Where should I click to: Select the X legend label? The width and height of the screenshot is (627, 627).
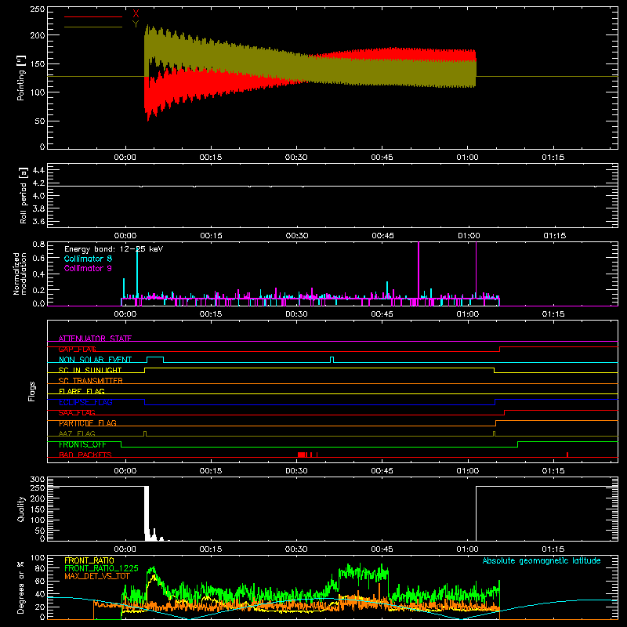coord(136,14)
